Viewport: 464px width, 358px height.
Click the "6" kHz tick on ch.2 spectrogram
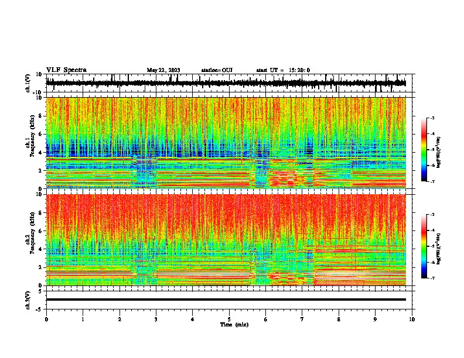pyautogui.click(x=40, y=231)
